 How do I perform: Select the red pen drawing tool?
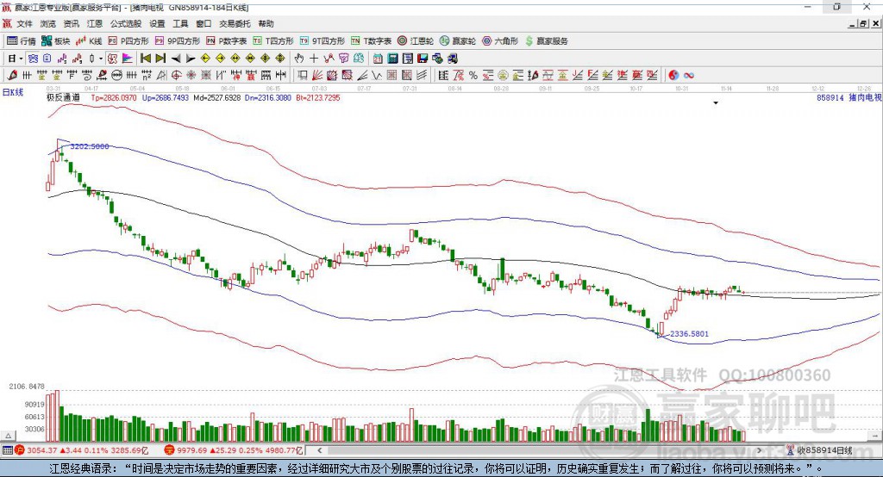tap(12, 75)
